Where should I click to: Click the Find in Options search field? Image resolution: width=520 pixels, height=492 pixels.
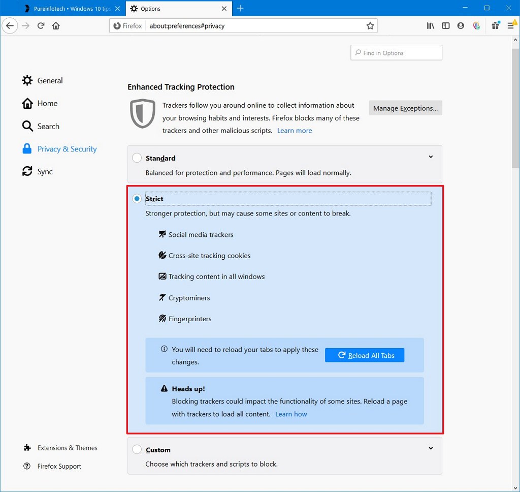pyautogui.click(x=396, y=52)
